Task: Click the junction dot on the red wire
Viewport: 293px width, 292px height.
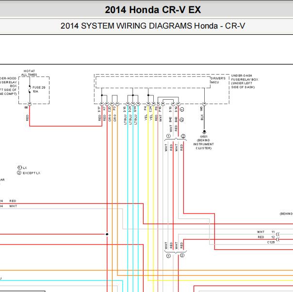Action: point(107,234)
